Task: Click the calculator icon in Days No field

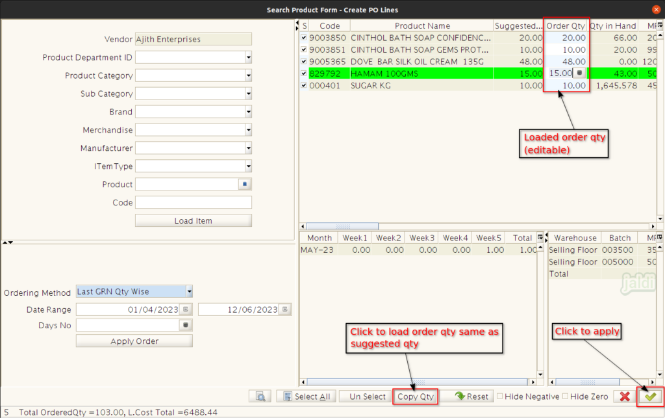Action: (x=186, y=325)
